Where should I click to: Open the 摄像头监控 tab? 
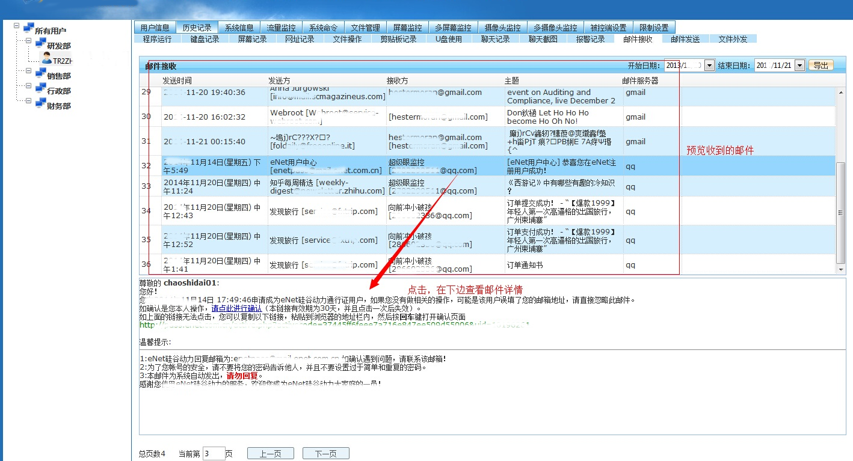click(503, 27)
